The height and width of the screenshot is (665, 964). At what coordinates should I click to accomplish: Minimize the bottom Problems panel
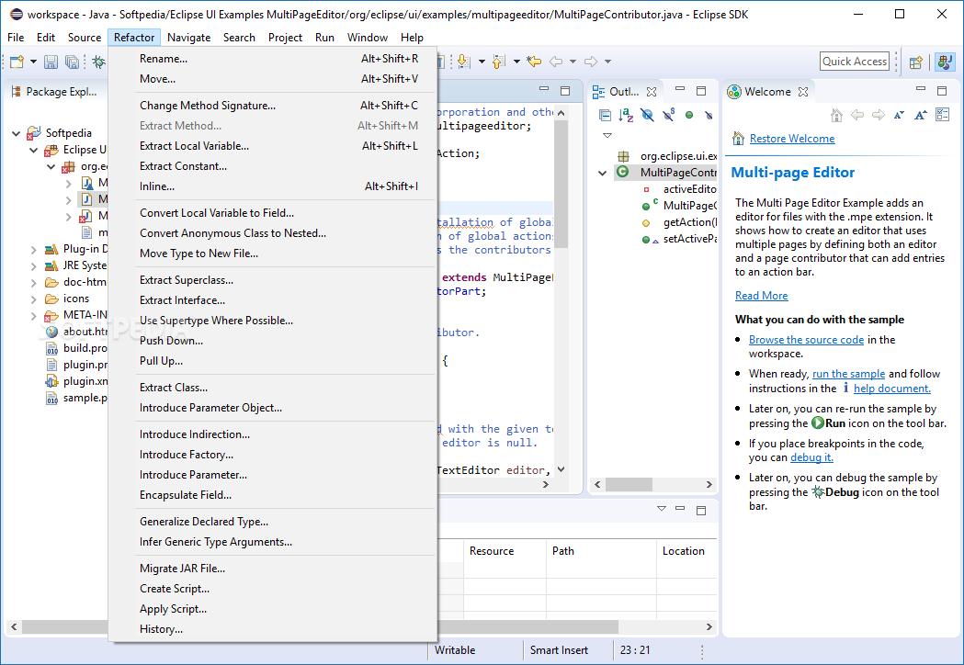click(x=680, y=509)
